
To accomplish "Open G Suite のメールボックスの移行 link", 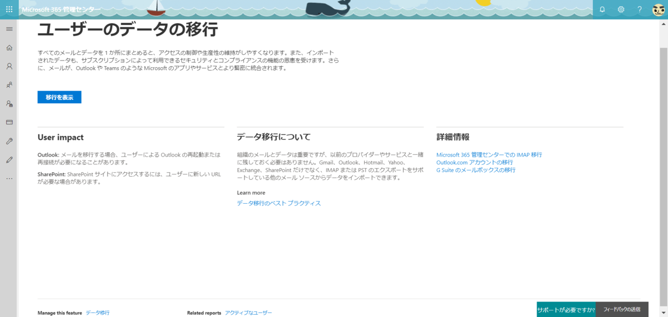I will click(x=476, y=170).
